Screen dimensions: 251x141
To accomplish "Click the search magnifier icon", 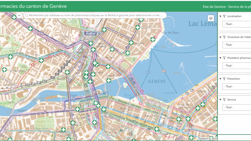I will pos(26,15).
